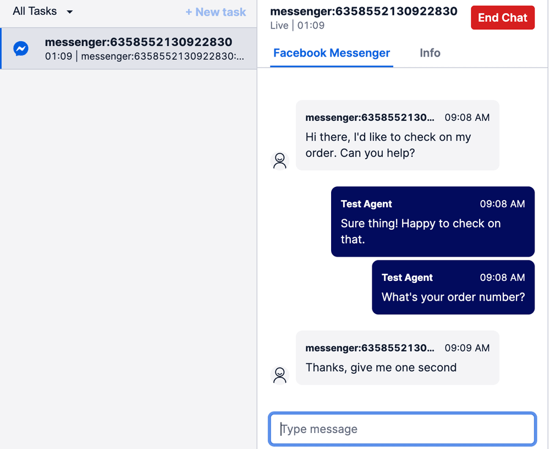Click the 'Hi there' customer message bubble
This screenshot has width=550, height=449.
(x=397, y=135)
